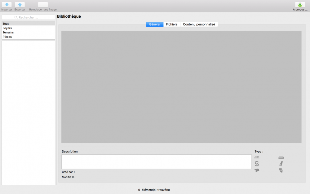The height and width of the screenshot is (194, 310).
Task: Open the Fichiers tab
Action: 172,24
